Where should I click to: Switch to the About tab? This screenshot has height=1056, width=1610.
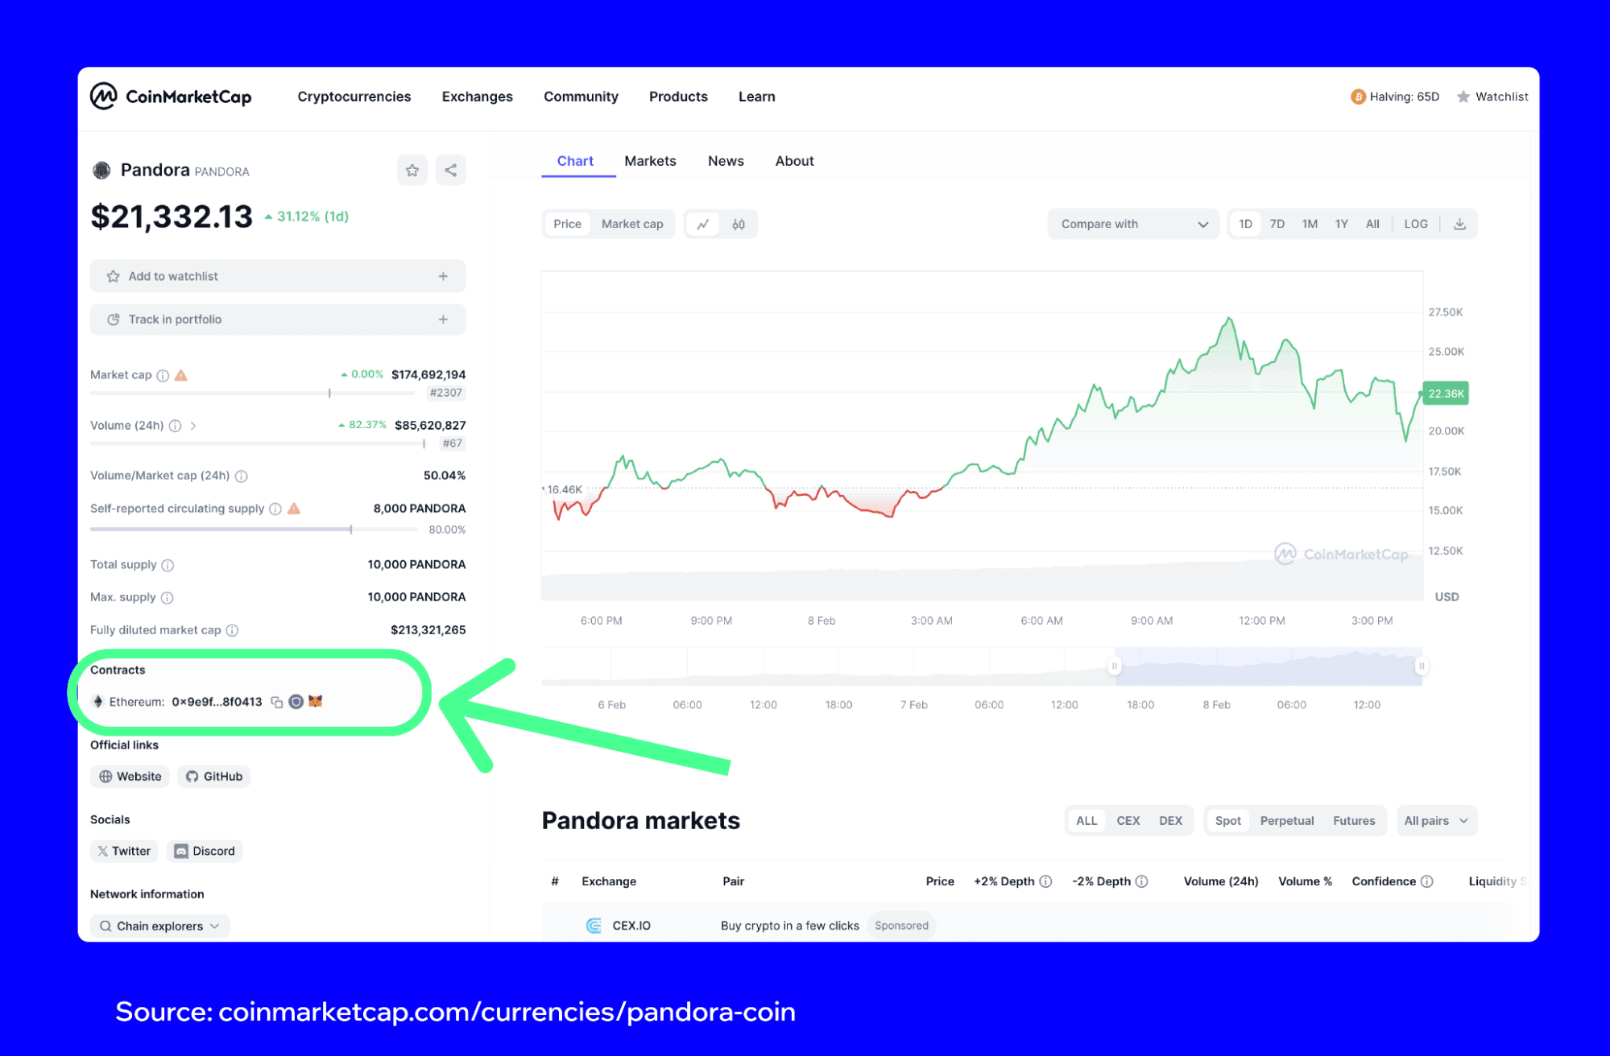coord(794,161)
